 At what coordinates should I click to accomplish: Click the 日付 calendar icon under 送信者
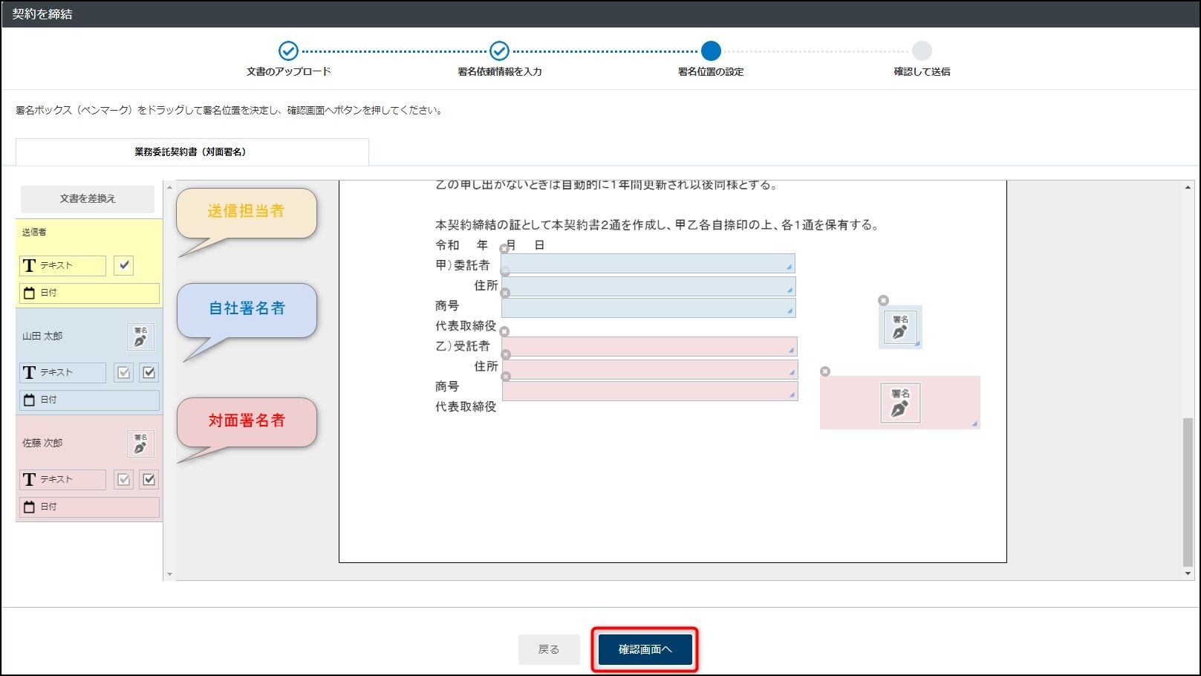(x=29, y=293)
